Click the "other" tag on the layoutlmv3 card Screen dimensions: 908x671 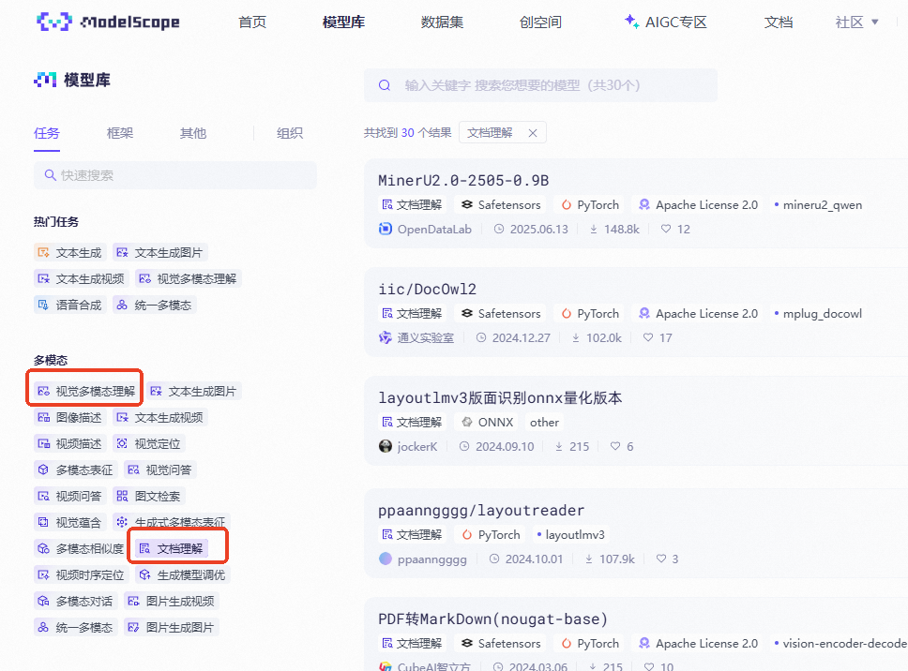(x=544, y=423)
